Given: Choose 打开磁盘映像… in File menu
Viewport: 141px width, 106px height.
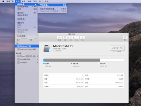Looking at the screenshot, I should coord(26,7).
